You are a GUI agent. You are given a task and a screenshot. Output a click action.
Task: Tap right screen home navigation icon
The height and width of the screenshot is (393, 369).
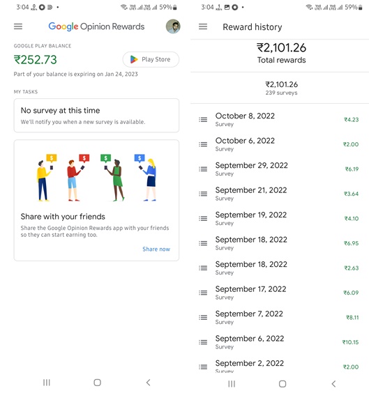tap(283, 384)
